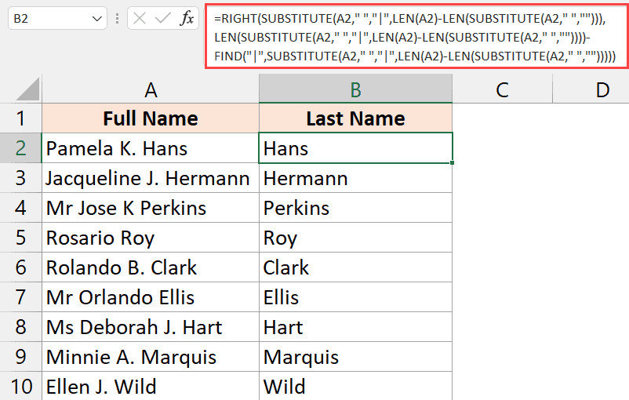This screenshot has height=400, width=629.
Task: Click the Cancel X icon in formula bar
Action: pos(140,19)
